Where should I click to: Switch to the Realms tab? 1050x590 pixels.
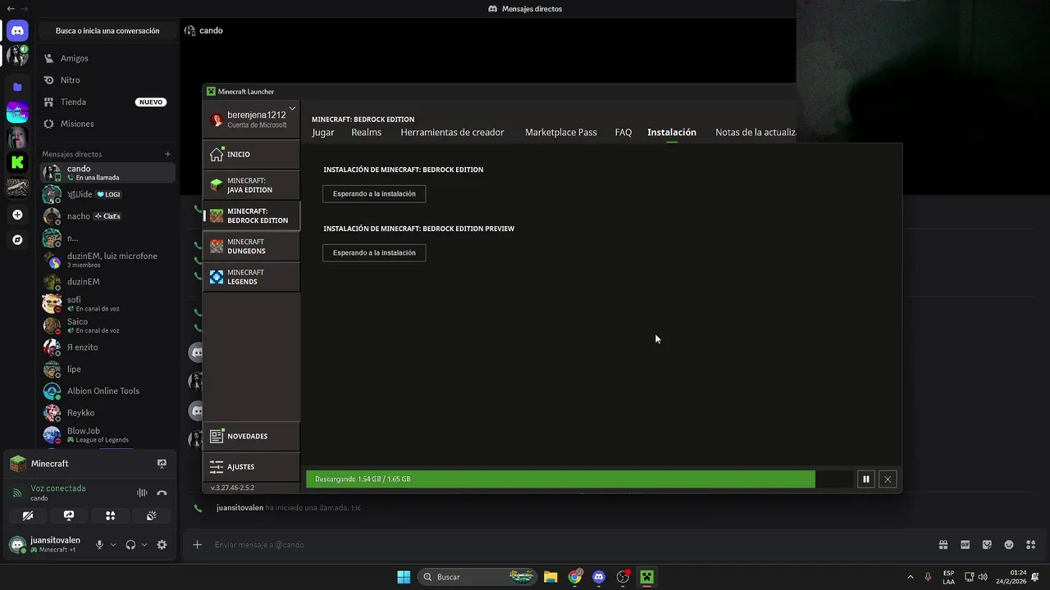pos(367,132)
